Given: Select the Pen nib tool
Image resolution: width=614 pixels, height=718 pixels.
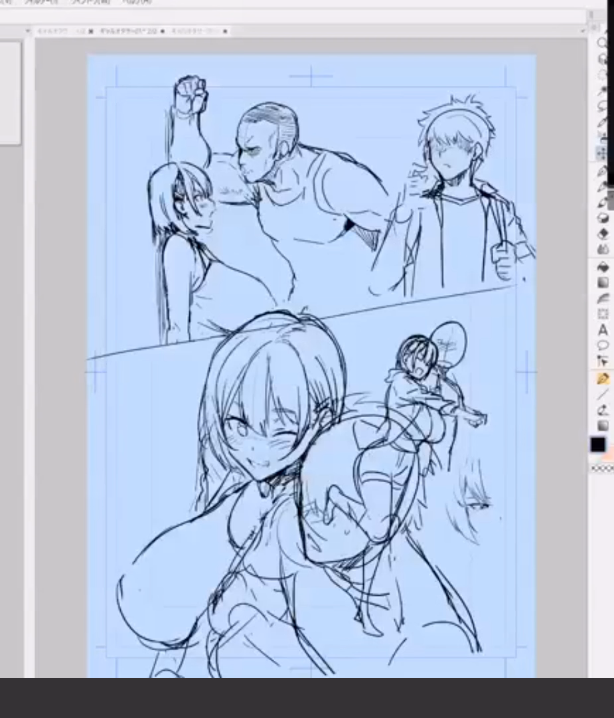Looking at the screenshot, I should click(602, 171).
